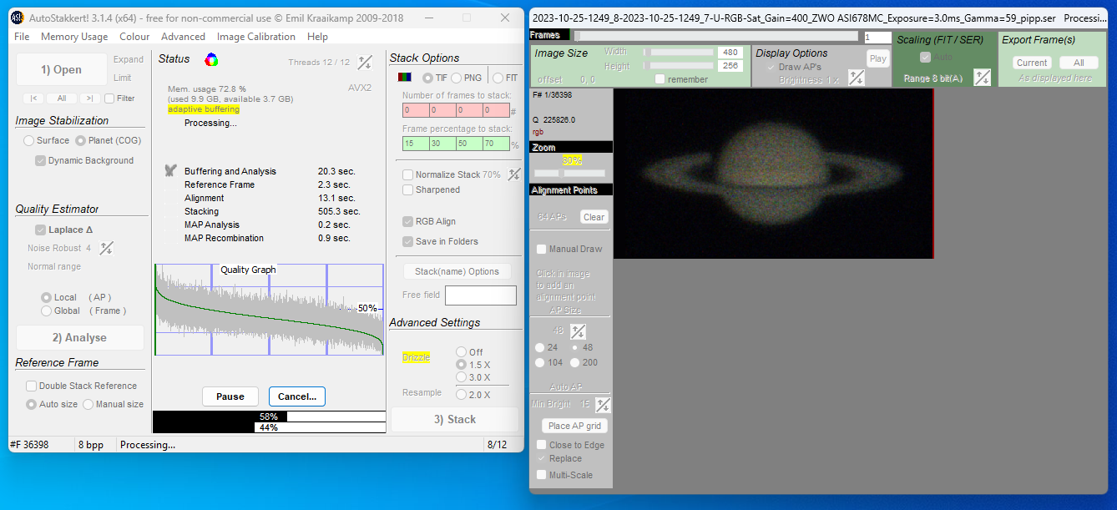Open the Memory Usage menu
This screenshot has width=1117, height=510.
click(x=74, y=37)
